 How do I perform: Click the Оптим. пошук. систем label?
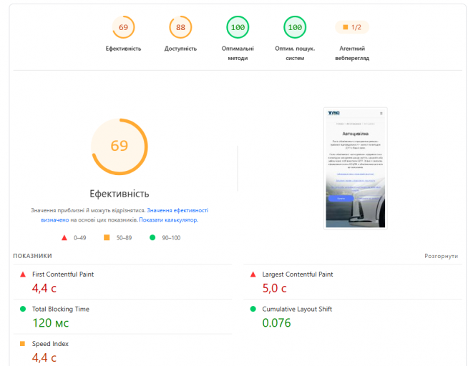click(x=295, y=53)
